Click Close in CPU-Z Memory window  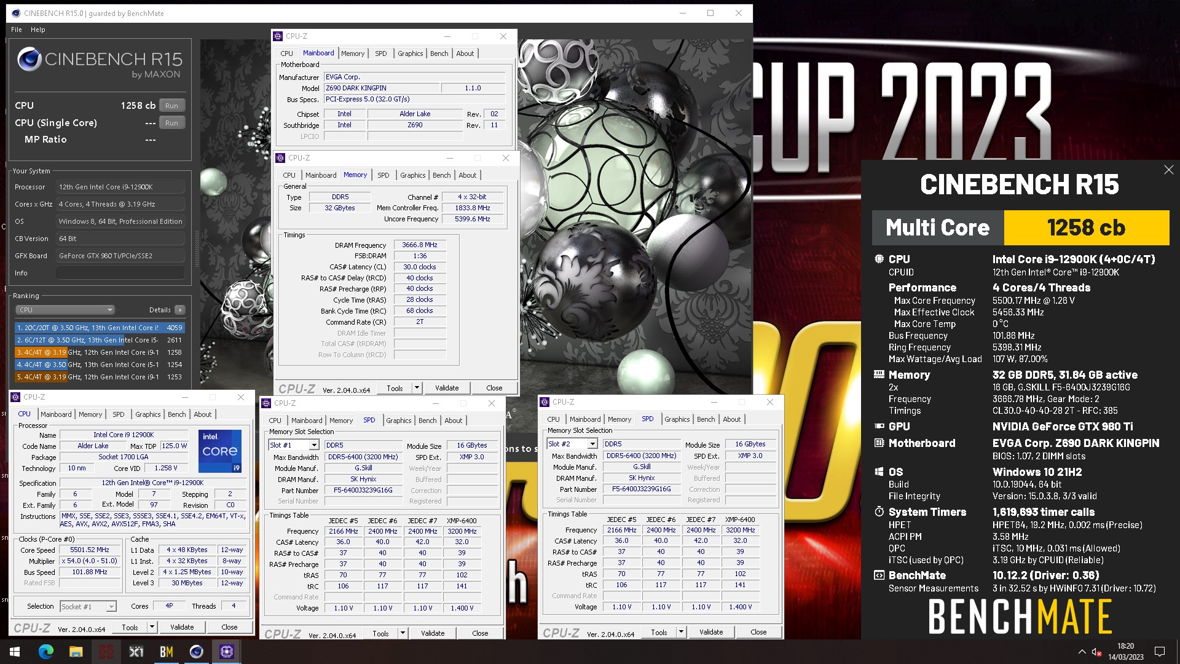(494, 388)
